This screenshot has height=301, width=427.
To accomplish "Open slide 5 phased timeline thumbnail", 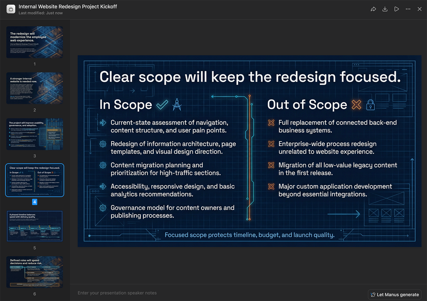I will [35, 226].
